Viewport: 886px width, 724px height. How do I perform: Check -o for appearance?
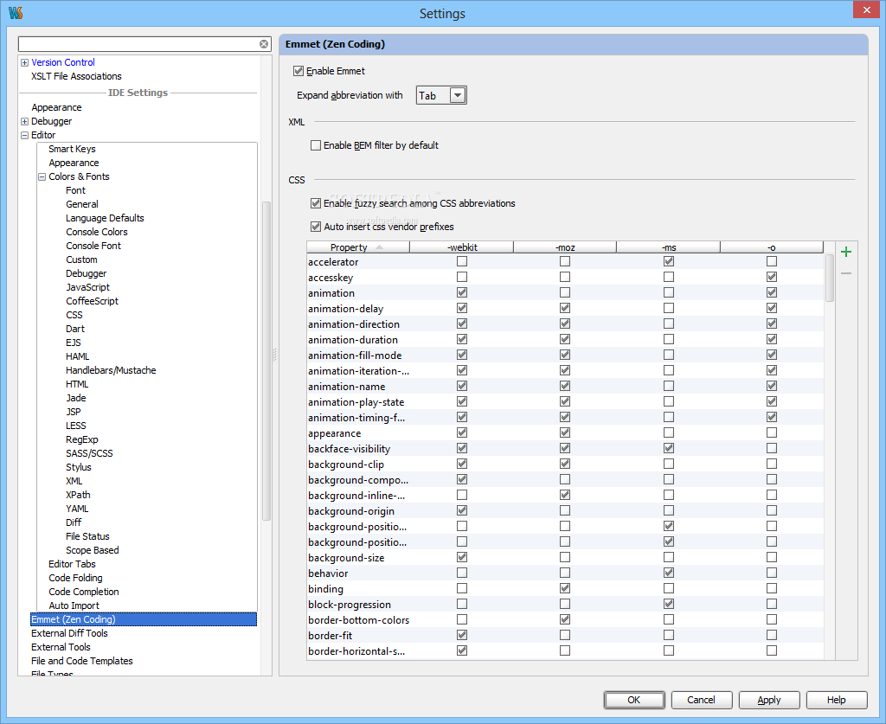point(771,432)
